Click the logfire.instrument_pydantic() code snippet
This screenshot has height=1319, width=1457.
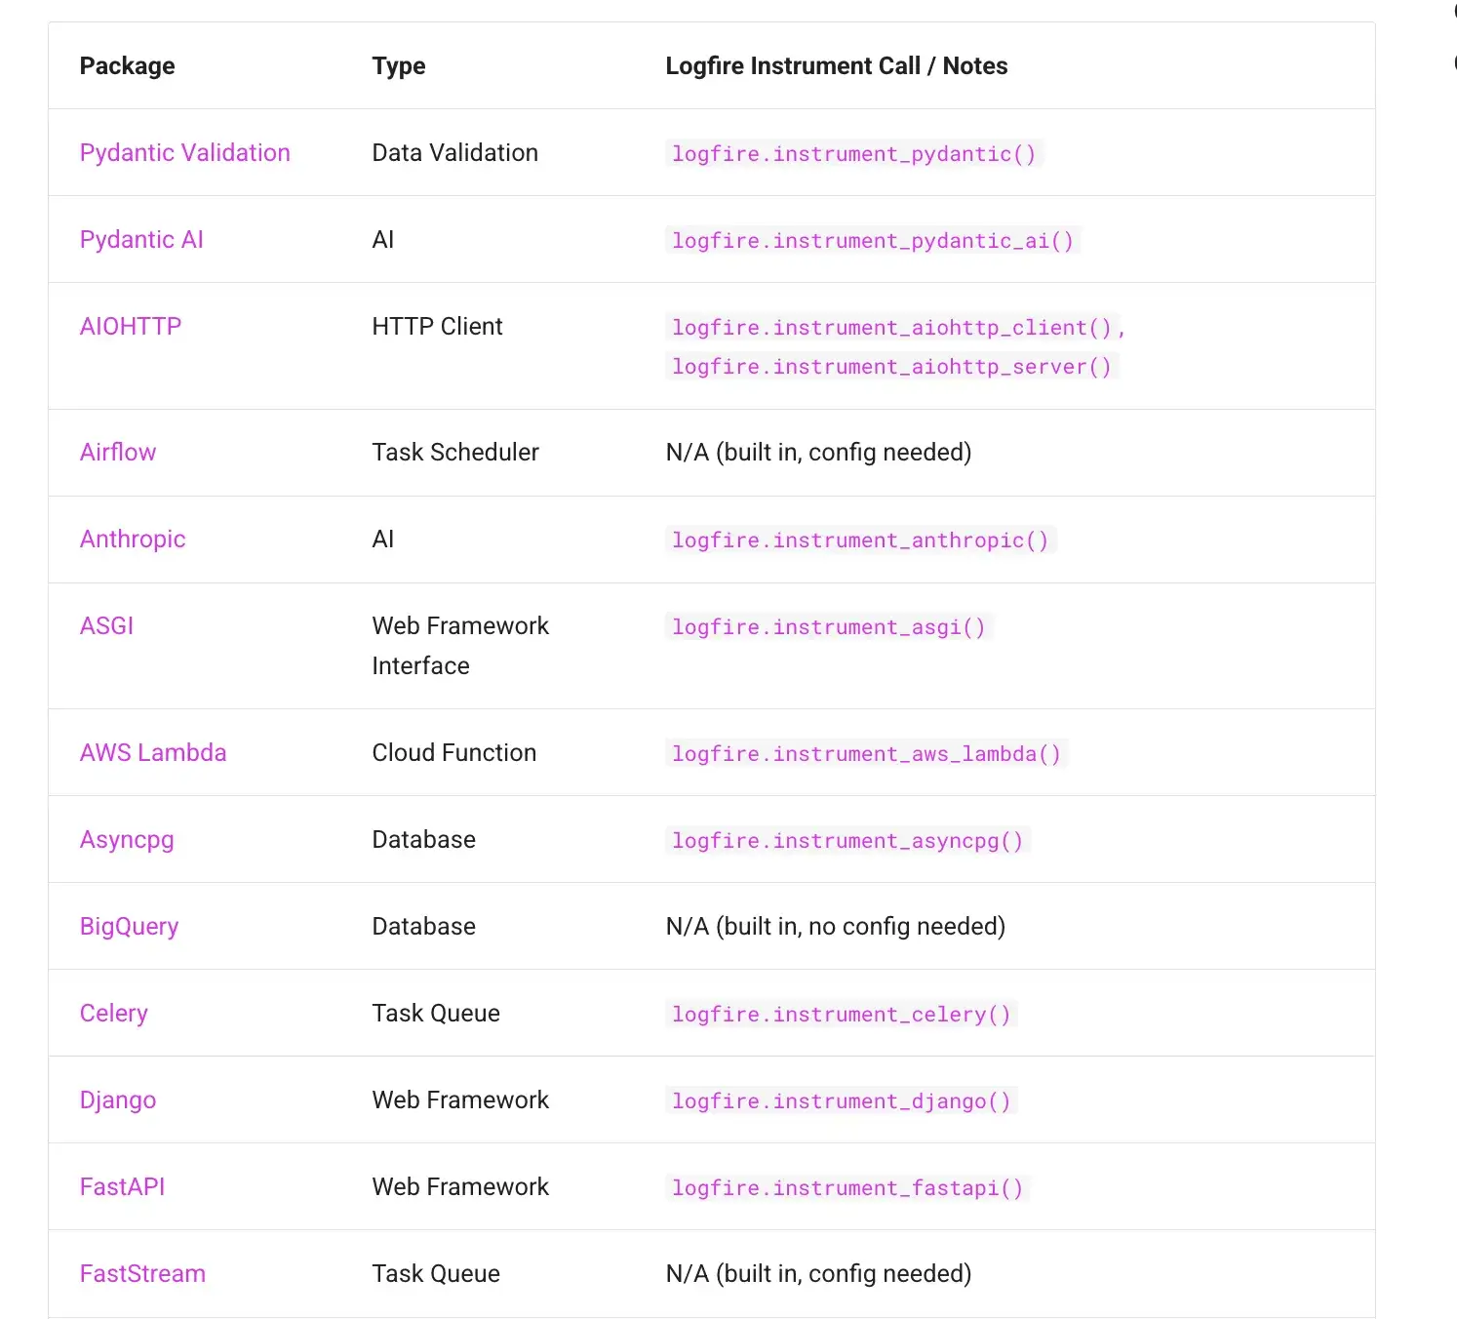tap(853, 154)
